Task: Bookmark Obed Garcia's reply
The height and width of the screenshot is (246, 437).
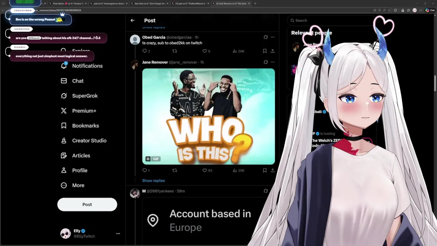Action: [x=265, y=51]
